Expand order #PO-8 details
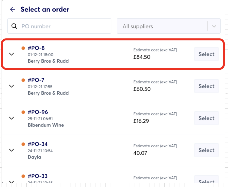The height and width of the screenshot is (187, 228). 12,54
